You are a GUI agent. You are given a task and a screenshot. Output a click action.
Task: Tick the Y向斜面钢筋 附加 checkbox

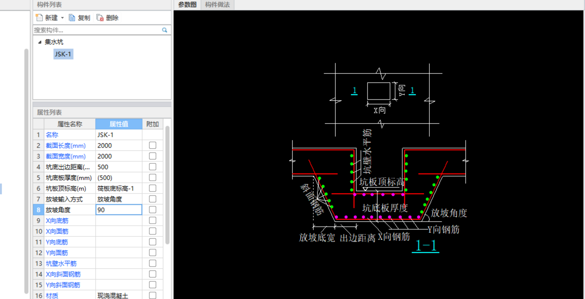pos(153,285)
